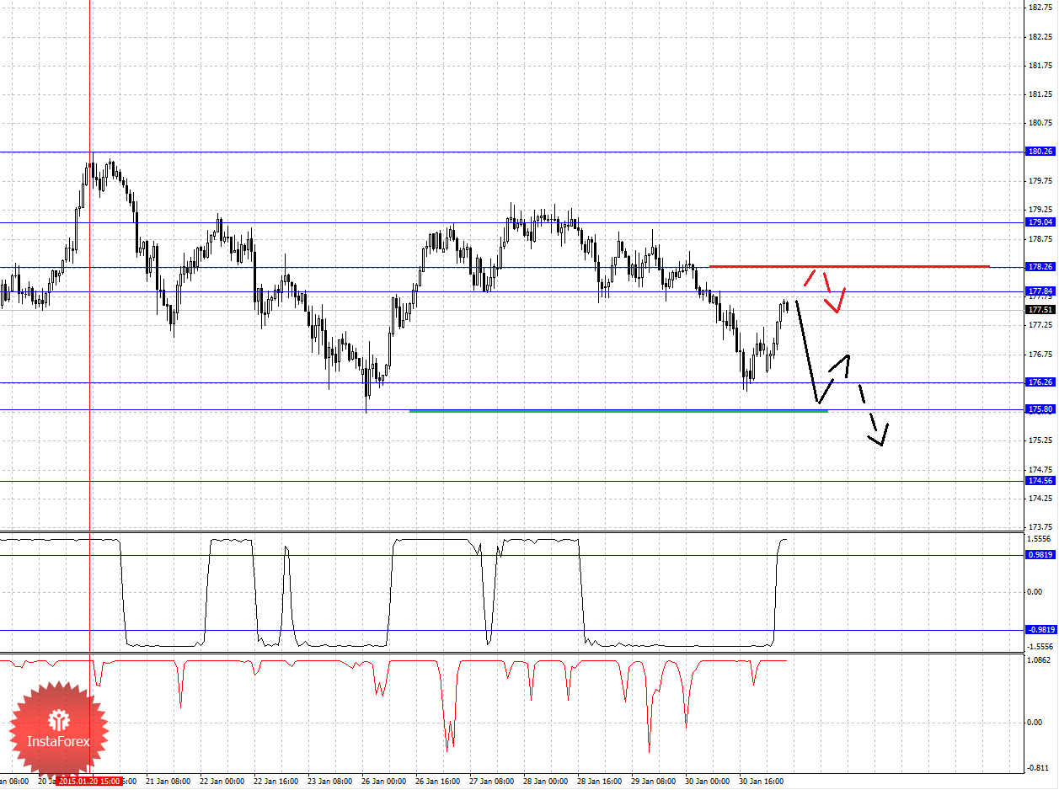Click the 175.80 support level label
This screenshot has width=1059, height=790.
[1040, 409]
